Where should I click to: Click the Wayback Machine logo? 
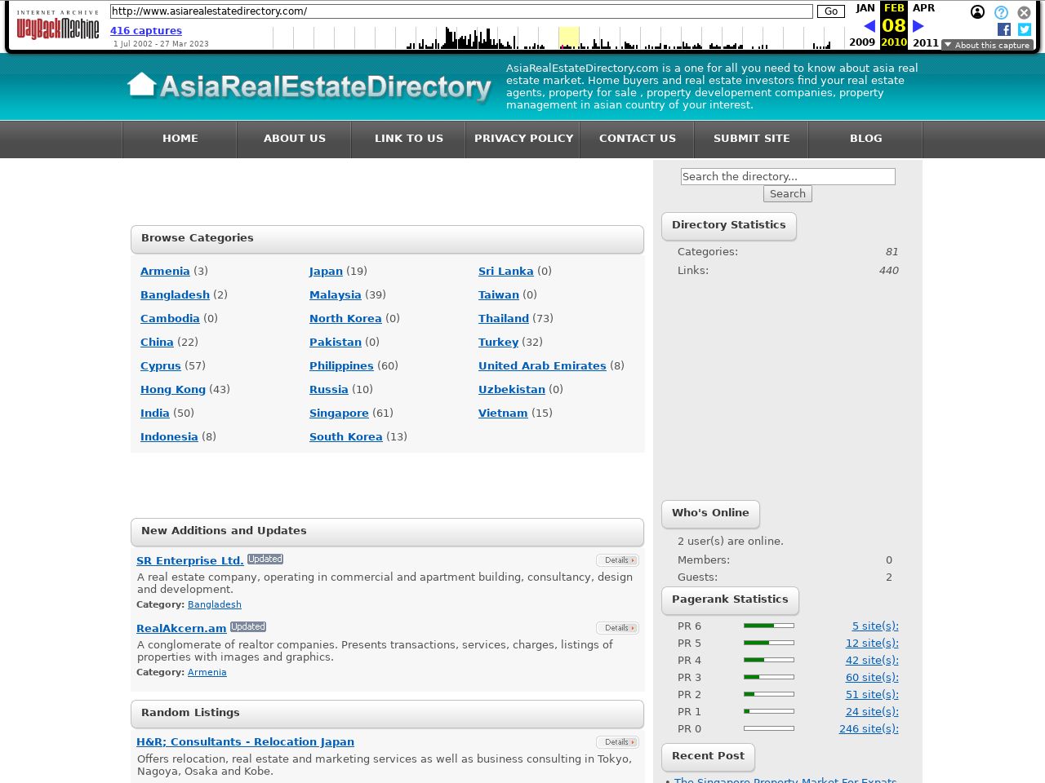point(58,26)
